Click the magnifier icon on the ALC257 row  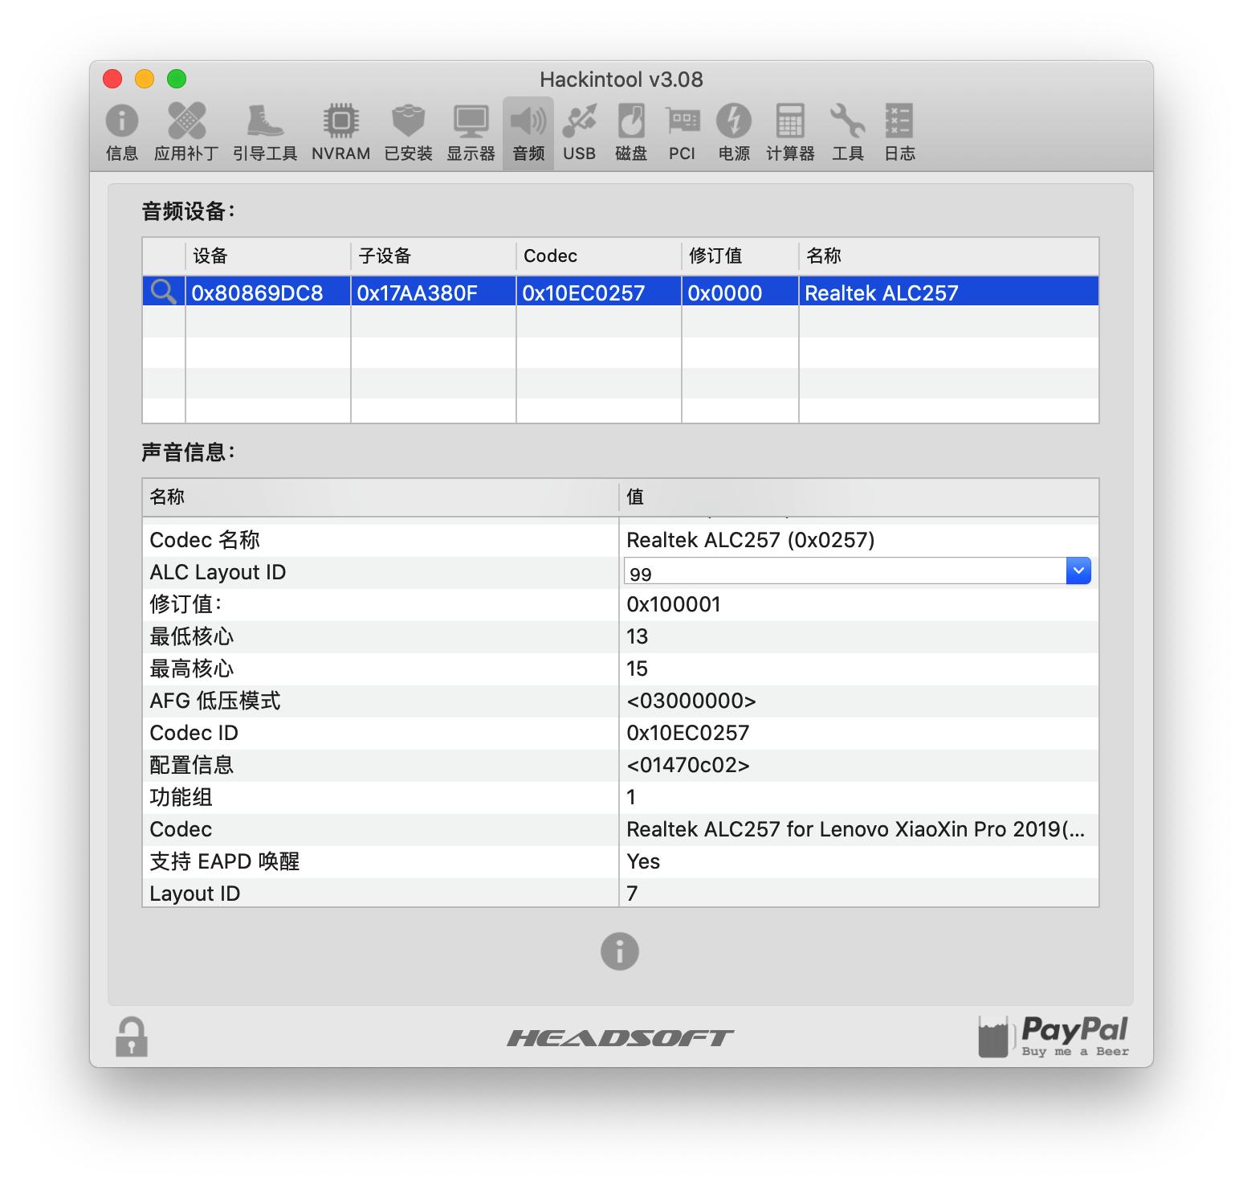point(164,292)
